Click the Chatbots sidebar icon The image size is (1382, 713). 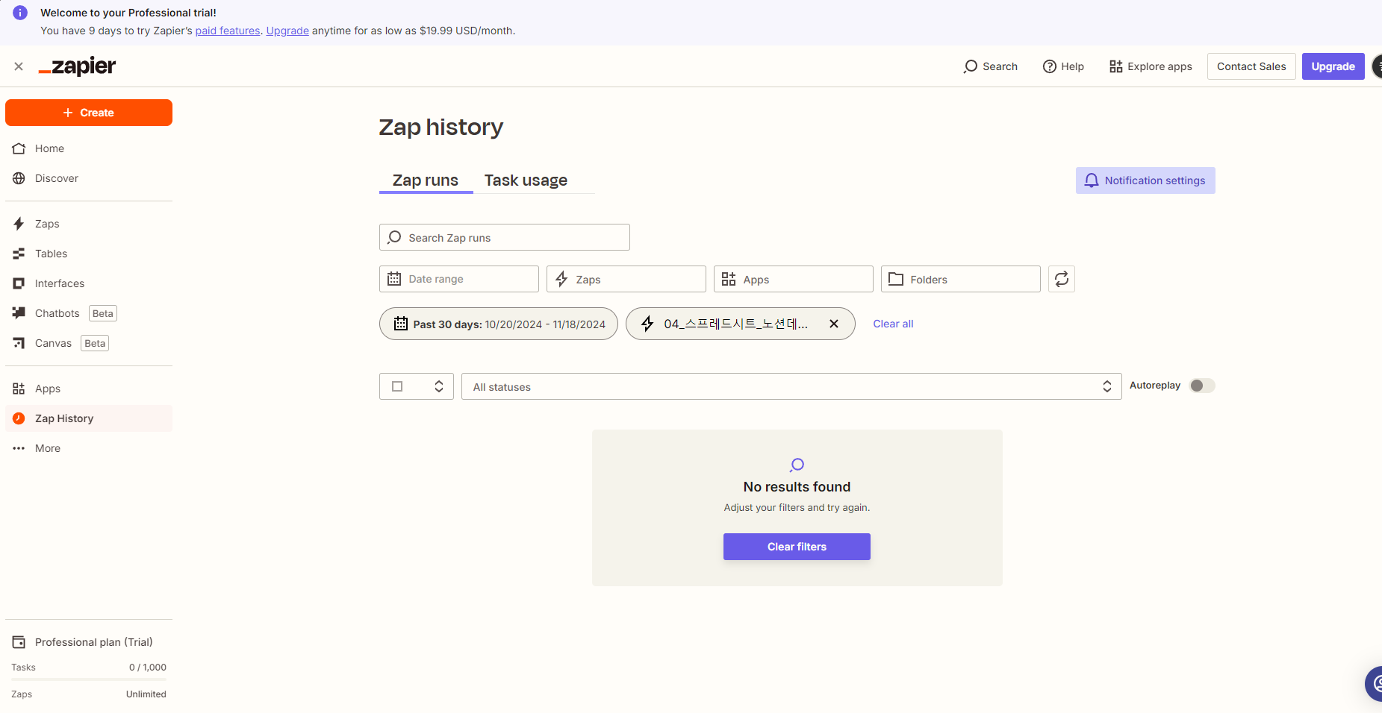(19, 313)
